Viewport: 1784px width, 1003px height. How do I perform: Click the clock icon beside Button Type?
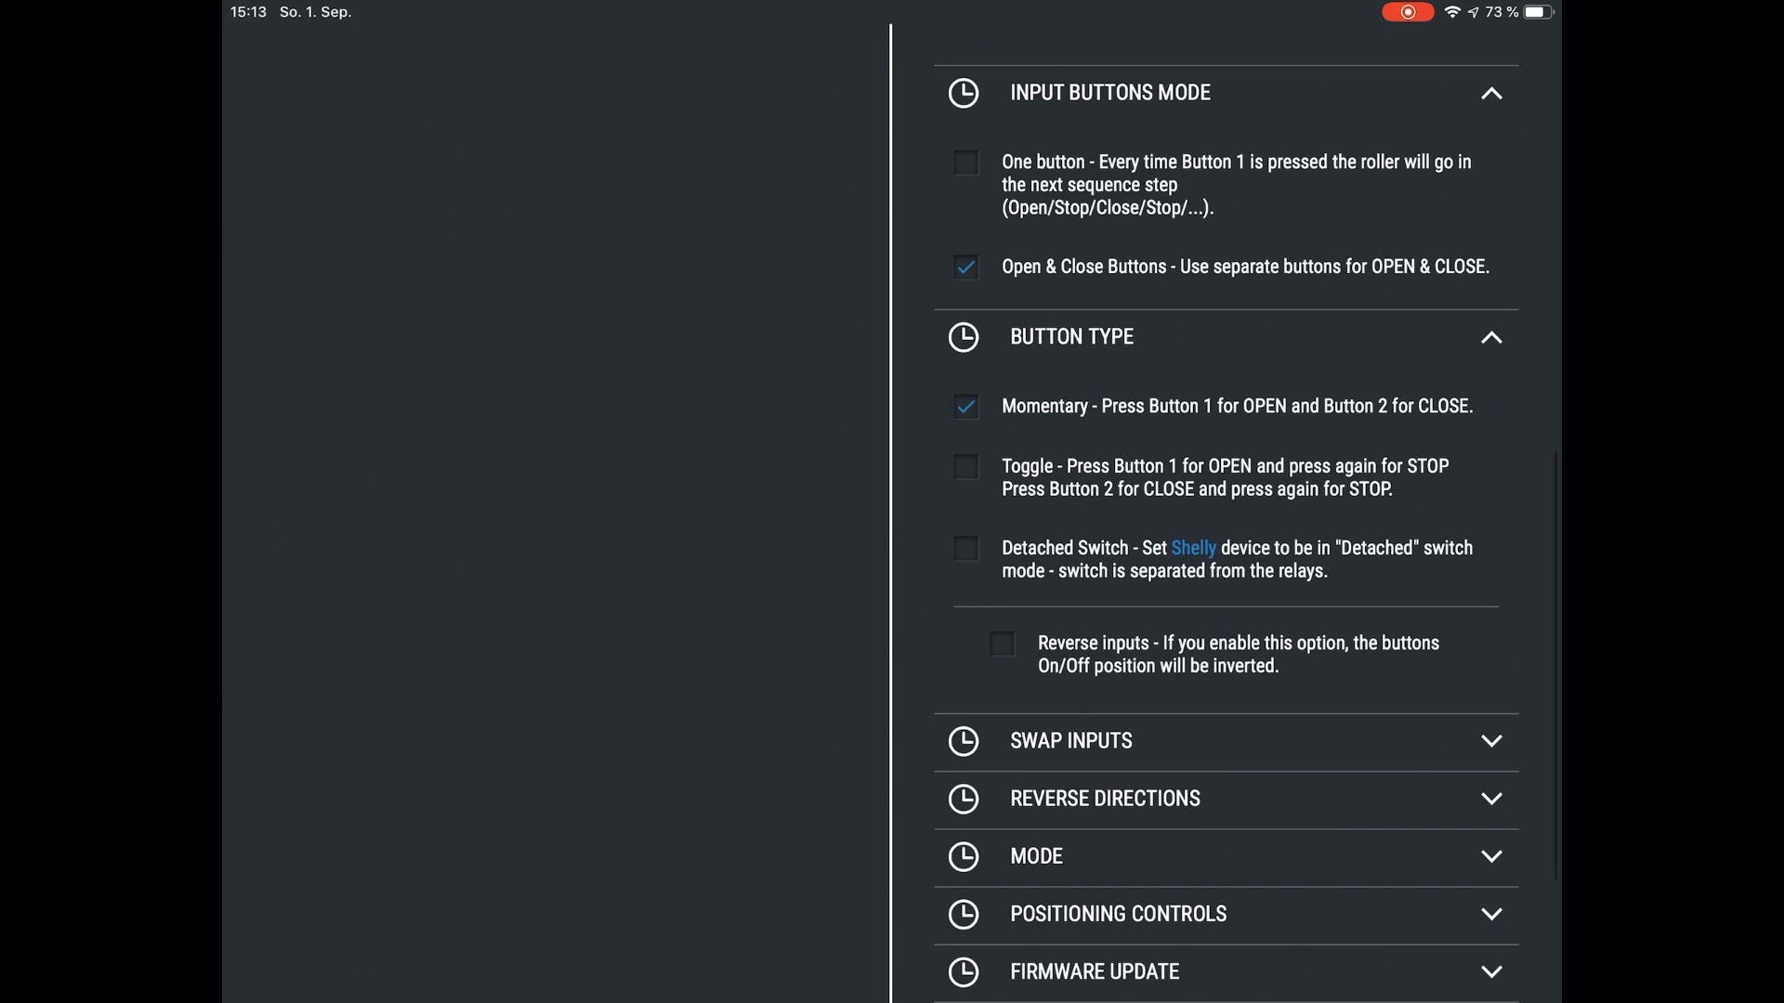coord(964,337)
